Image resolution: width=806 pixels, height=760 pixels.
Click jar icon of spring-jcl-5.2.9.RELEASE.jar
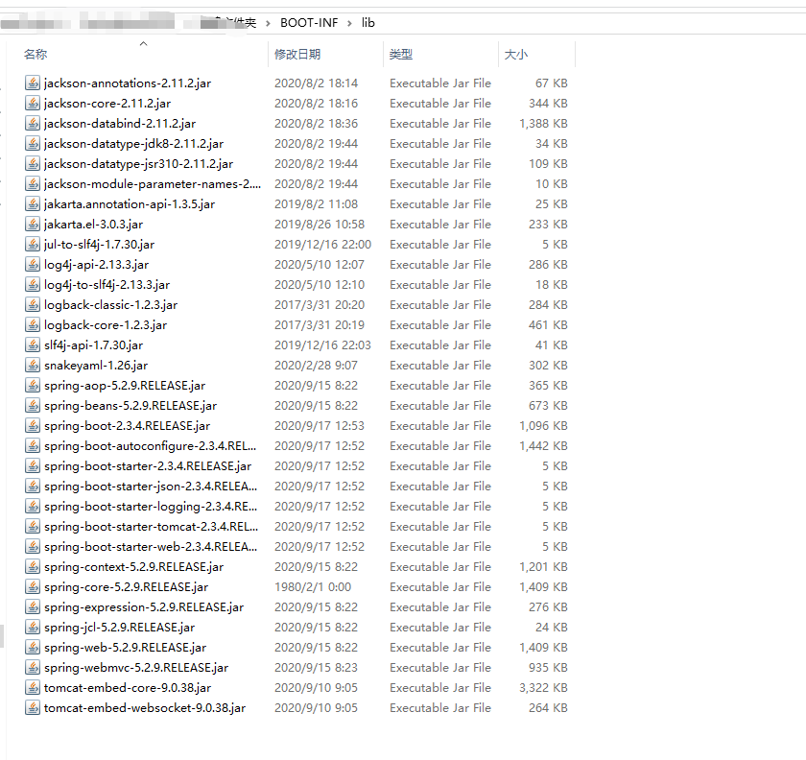33,628
